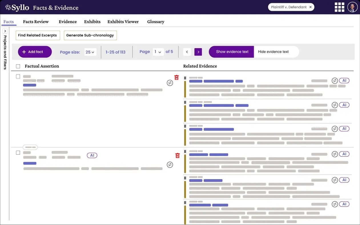Click swap icon on first factual assertion

click(x=170, y=83)
